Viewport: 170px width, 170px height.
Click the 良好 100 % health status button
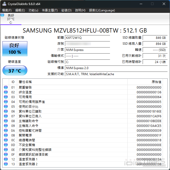click(15, 49)
